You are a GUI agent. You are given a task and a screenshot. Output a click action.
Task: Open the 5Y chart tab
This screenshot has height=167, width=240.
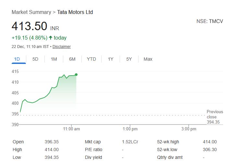pyautogui.click(x=129, y=59)
